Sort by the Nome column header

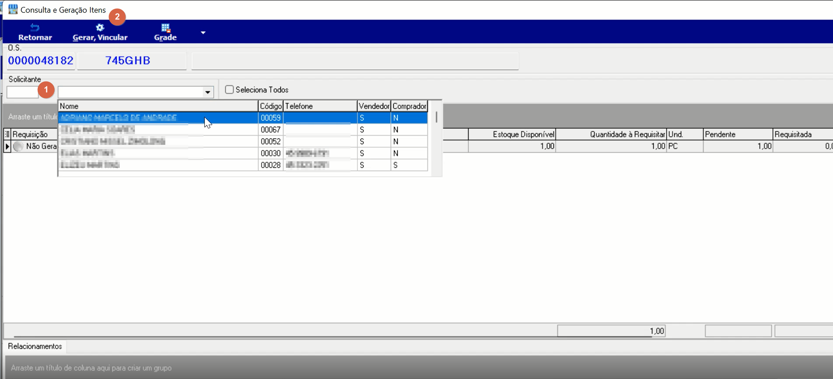(x=158, y=106)
